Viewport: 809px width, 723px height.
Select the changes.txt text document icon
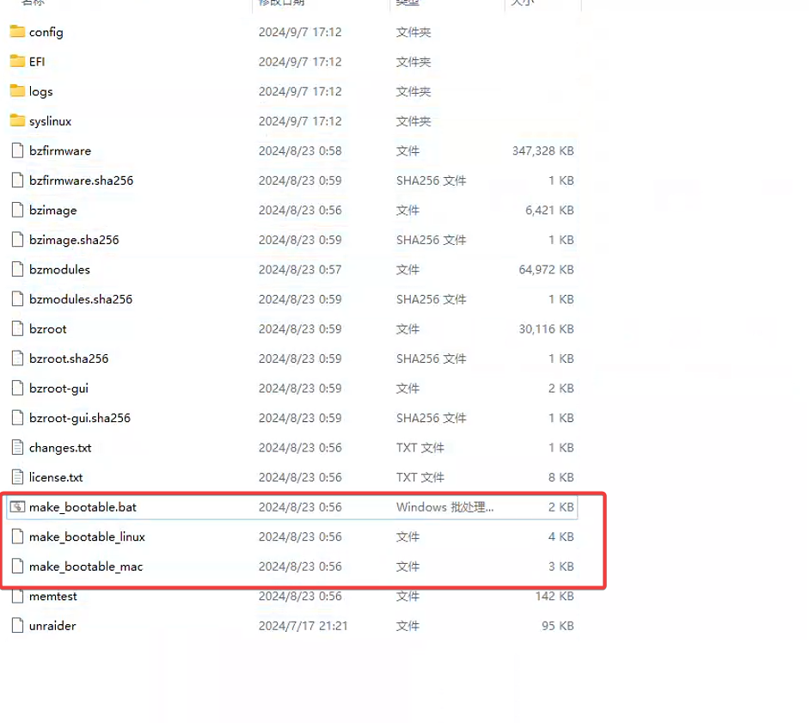click(17, 447)
